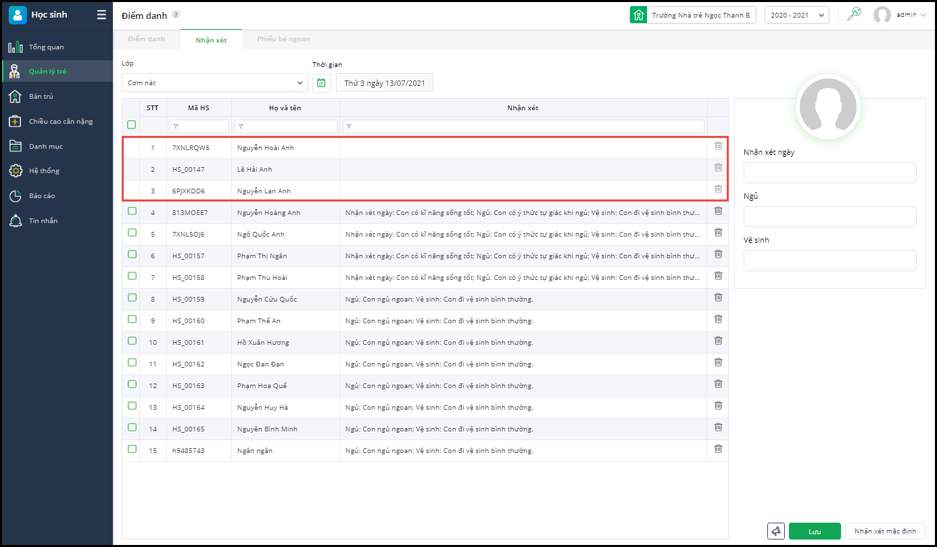Click the send announcement icon beside Lưu
Viewport: 937px width, 547px height.
[775, 531]
